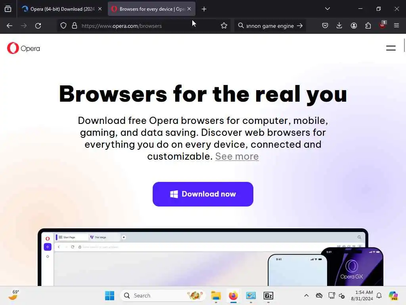Viewport: 406px width, 305px height.
Task: Show hidden system tray icons
Action: [306, 295]
